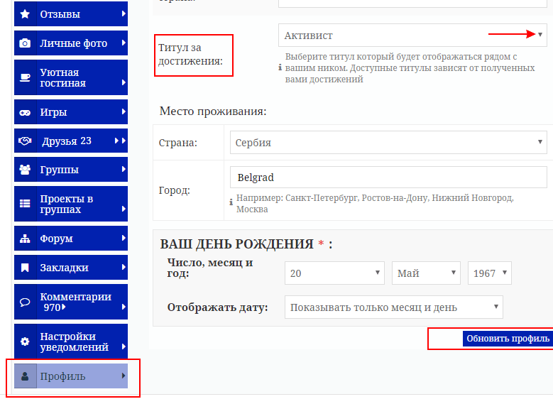Open the month dropdown showing Май
Image resolution: width=553 pixels, height=404 pixels.
click(426, 273)
